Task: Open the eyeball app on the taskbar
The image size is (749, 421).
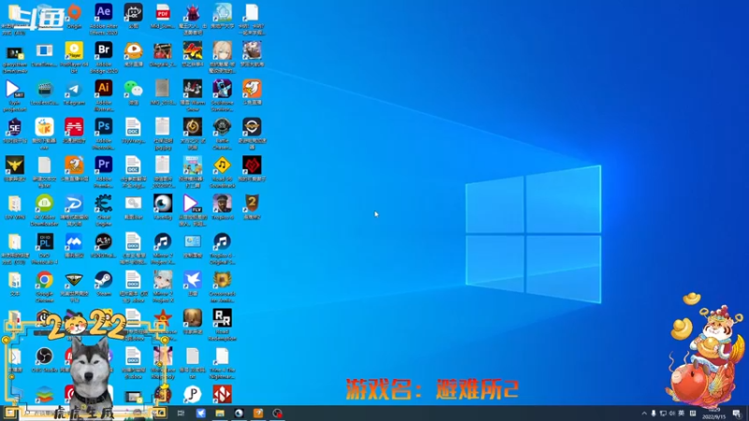Action: [239, 413]
